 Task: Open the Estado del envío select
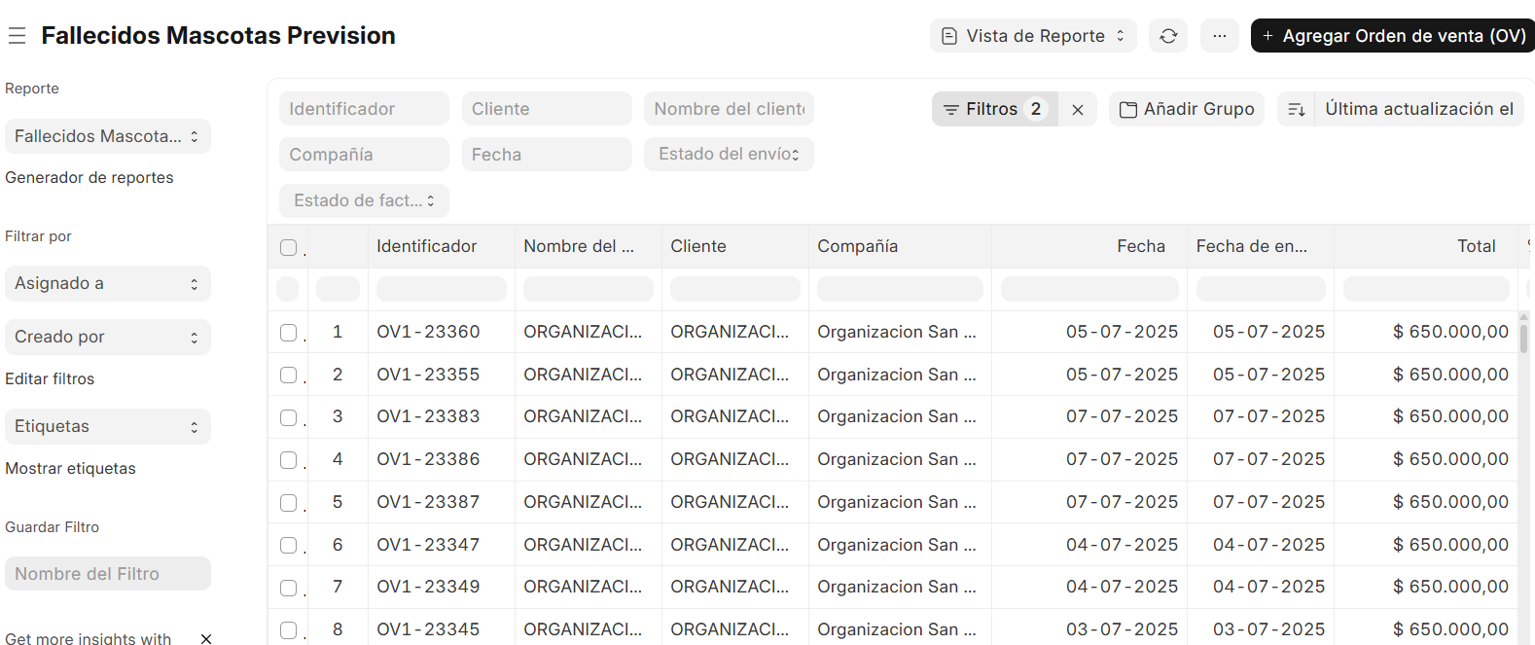pos(729,154)
